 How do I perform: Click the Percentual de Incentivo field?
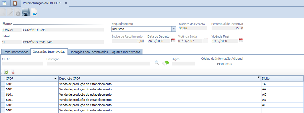click(x=227, y=28)
